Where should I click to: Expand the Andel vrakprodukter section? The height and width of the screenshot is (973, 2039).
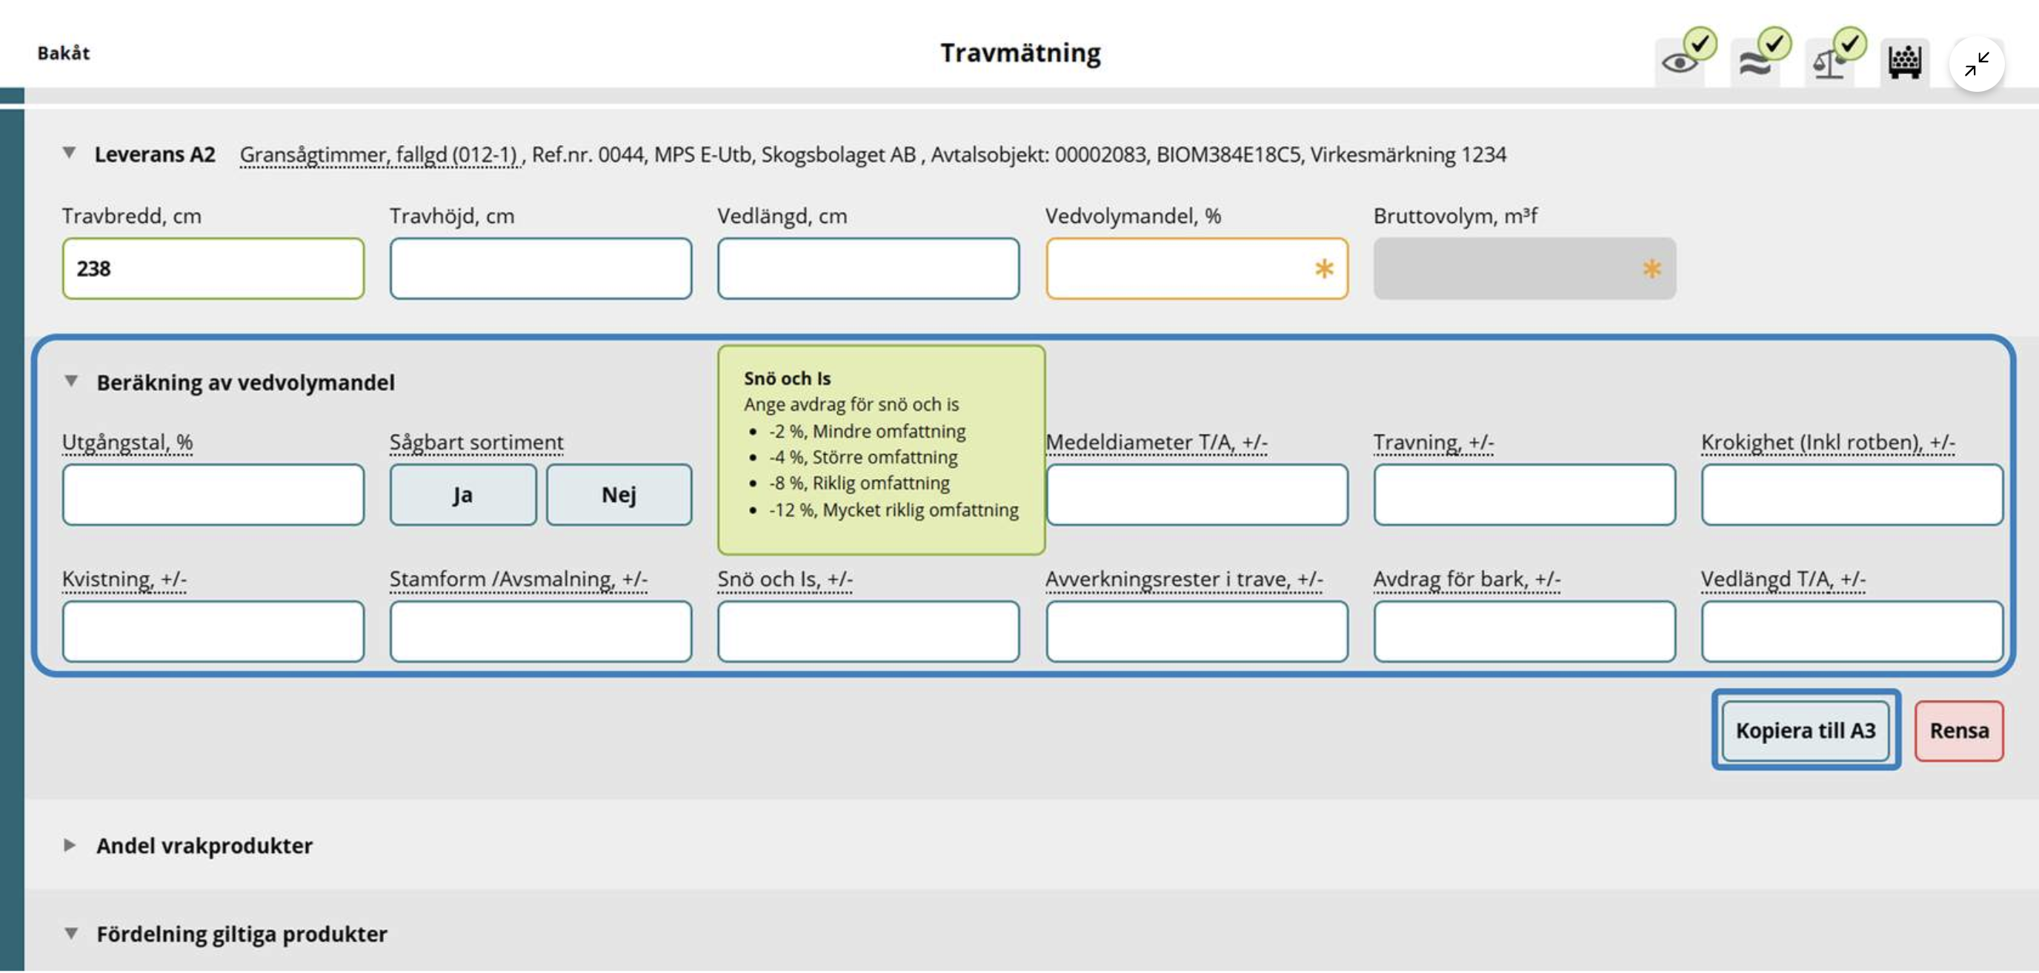click(x=70, y=845)
